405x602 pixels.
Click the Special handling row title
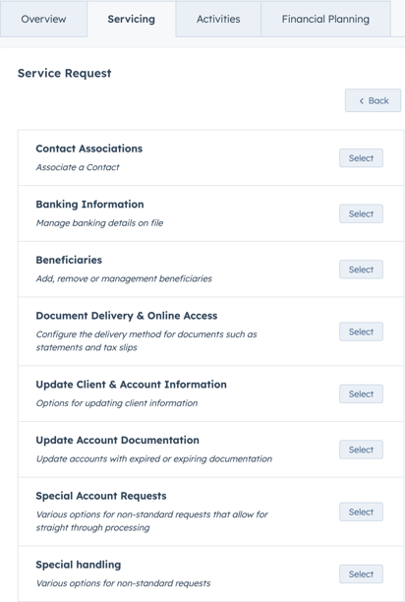click(79, 565)
